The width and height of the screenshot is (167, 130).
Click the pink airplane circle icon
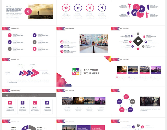[x=28, y=11]
